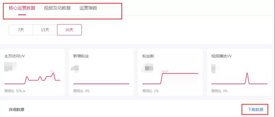Select the 15天 time range
275x117 pixels.
coord(45,30)
